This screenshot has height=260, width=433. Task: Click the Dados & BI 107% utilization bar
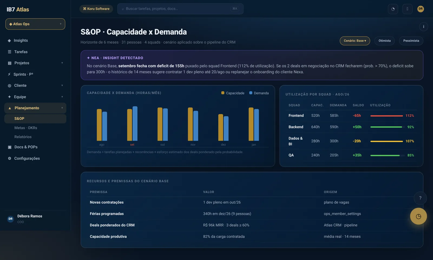[386, 141]
